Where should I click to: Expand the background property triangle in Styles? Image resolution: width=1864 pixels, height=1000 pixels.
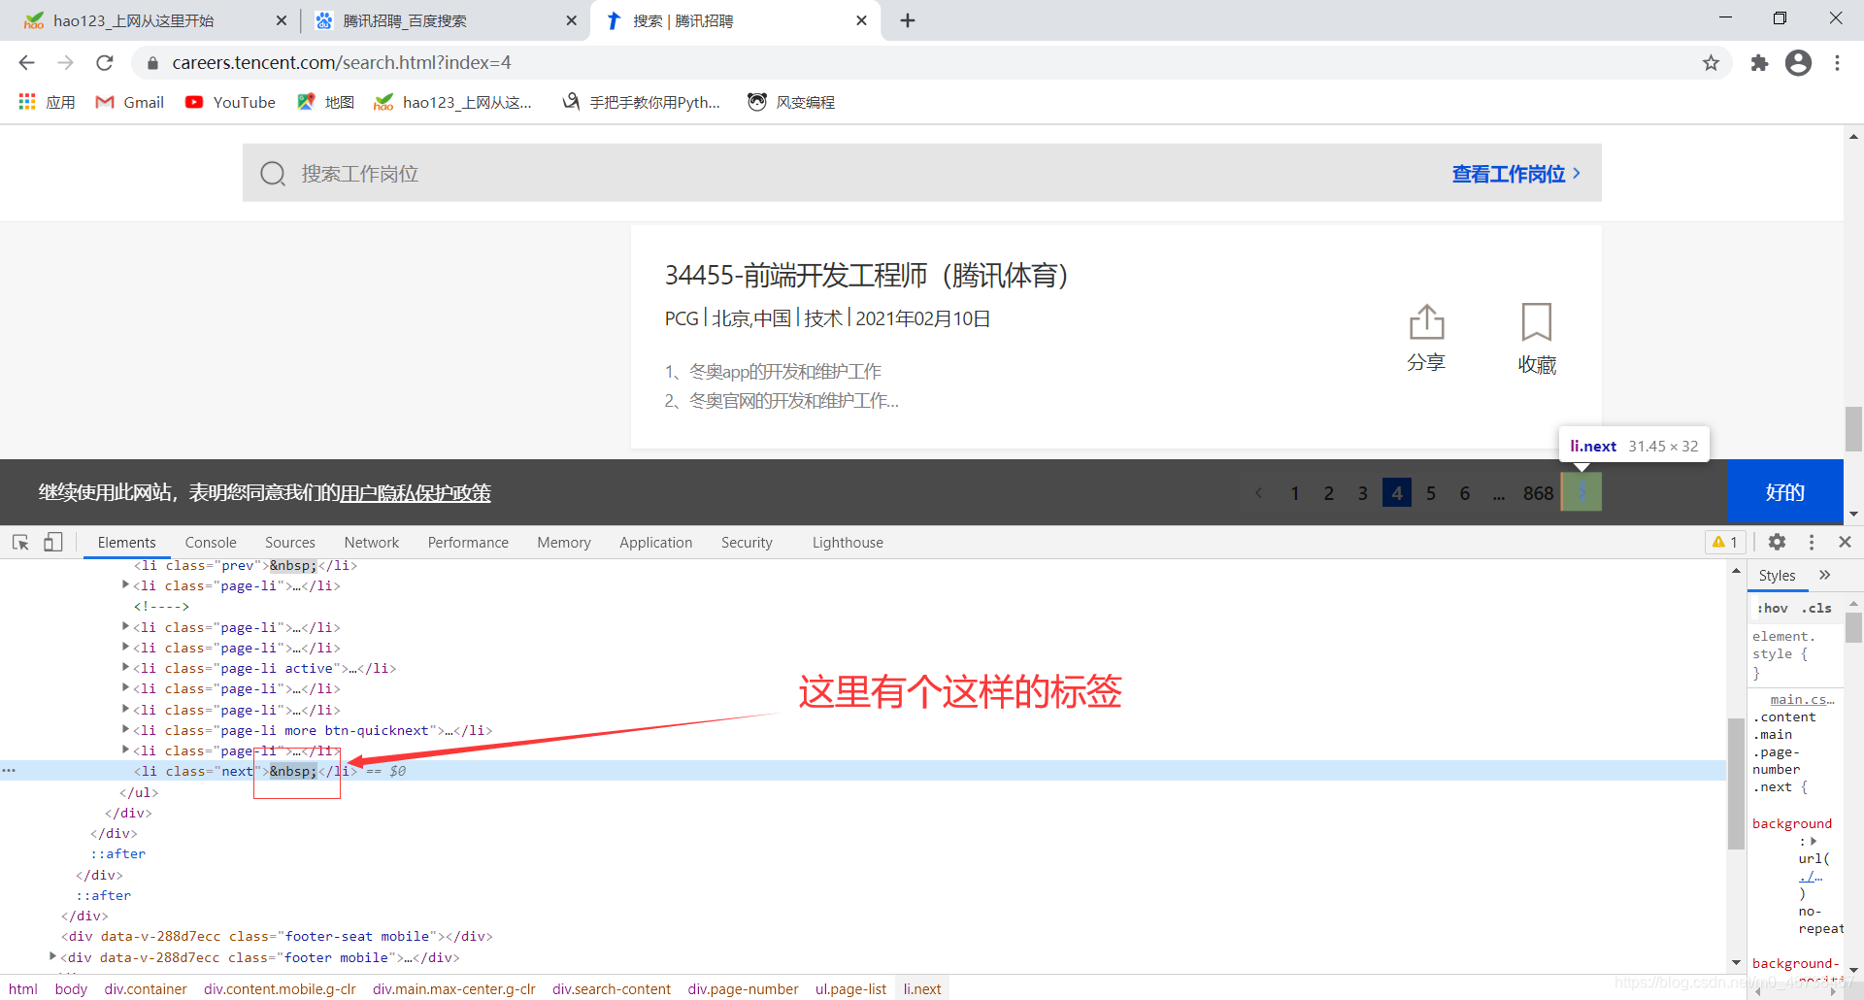click(x=1814, y=841)
